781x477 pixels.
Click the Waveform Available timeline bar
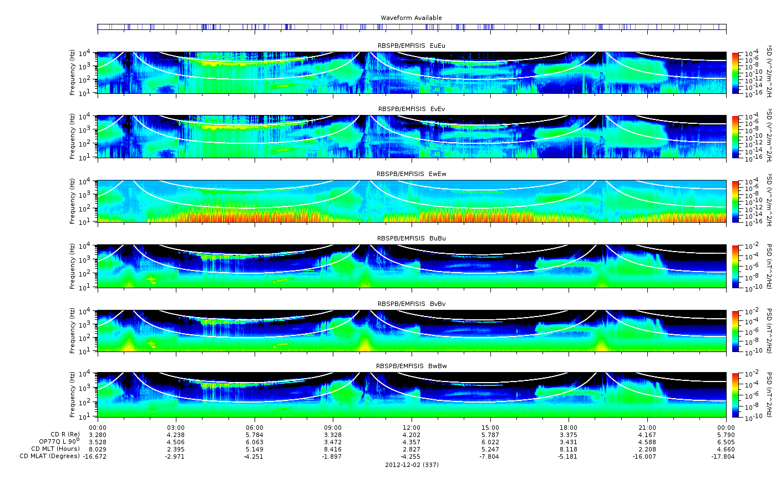click(412, 27)
